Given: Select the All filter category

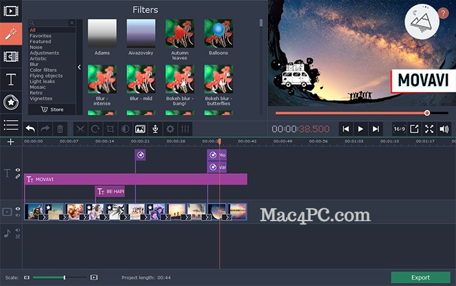Looking at the screenshot, I should 32,30.
